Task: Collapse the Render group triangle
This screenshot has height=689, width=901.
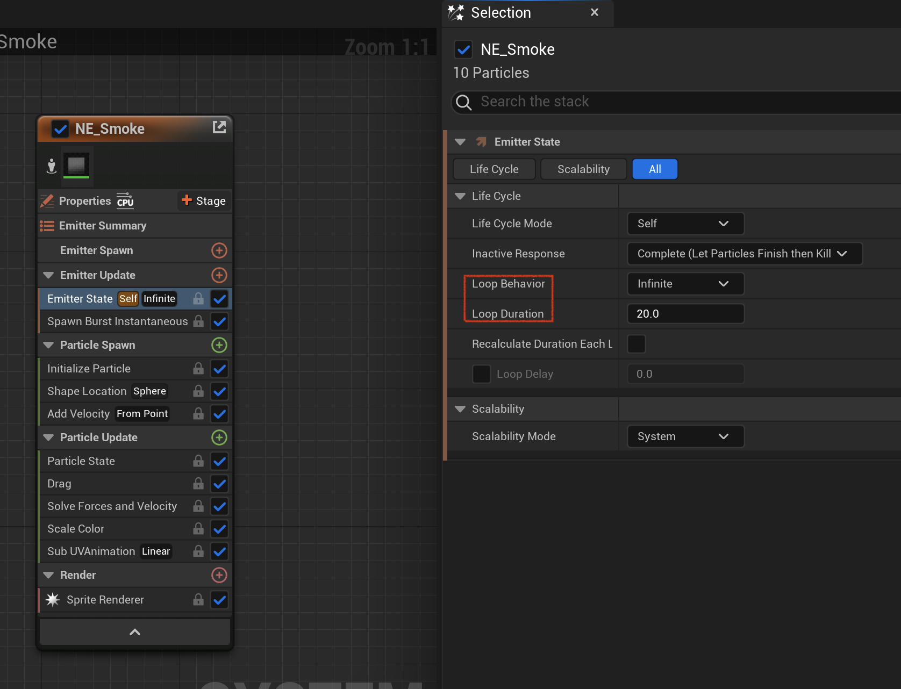Action: (48, 575)
